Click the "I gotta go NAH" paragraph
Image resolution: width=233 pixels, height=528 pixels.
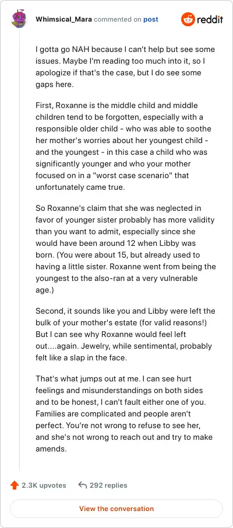pos(125,67)
